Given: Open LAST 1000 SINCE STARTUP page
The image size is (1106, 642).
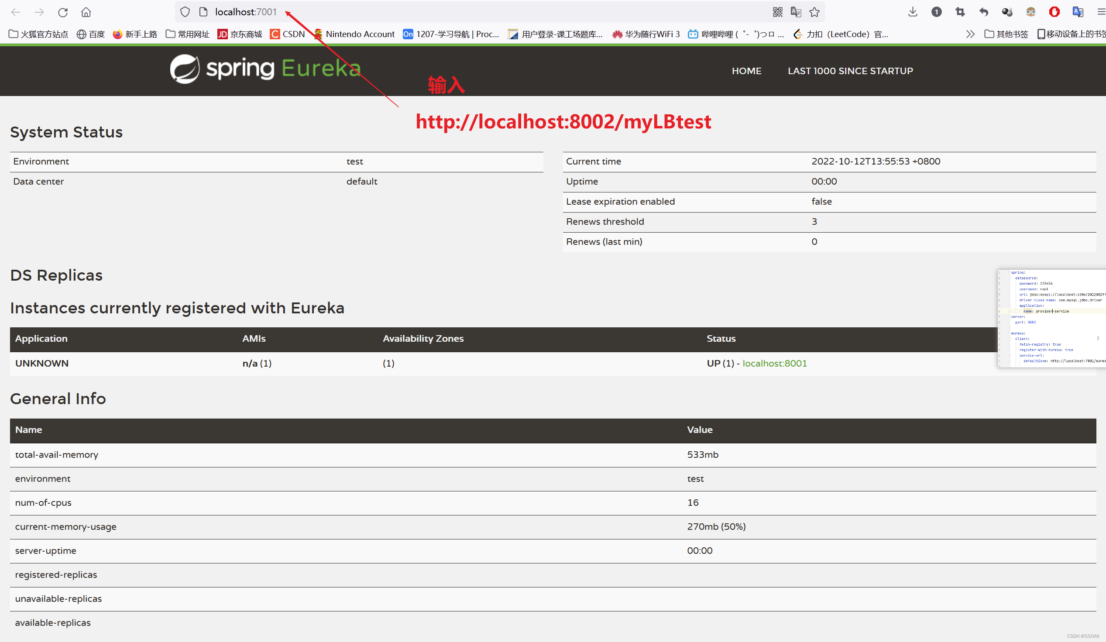Looking at the screenshot, I should [850, 71].
